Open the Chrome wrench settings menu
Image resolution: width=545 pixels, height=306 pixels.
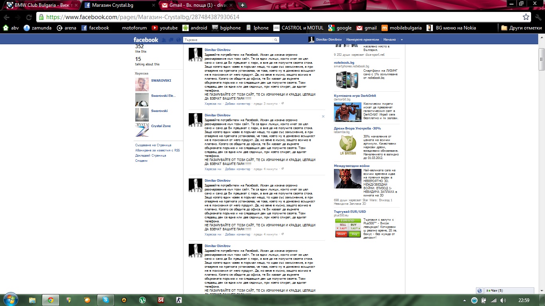point(538,17)
